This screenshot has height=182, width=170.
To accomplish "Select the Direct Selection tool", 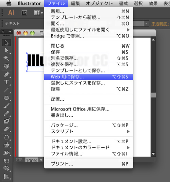I will (x=6, y=51).
